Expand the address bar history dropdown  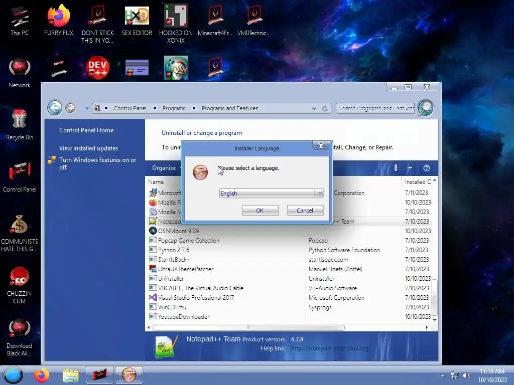(314, 108)
